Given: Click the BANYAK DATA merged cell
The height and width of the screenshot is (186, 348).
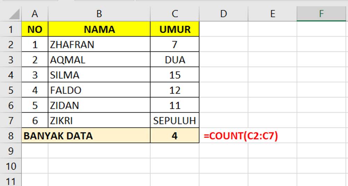Looking at the screenshot, I should tap(86, 136).
